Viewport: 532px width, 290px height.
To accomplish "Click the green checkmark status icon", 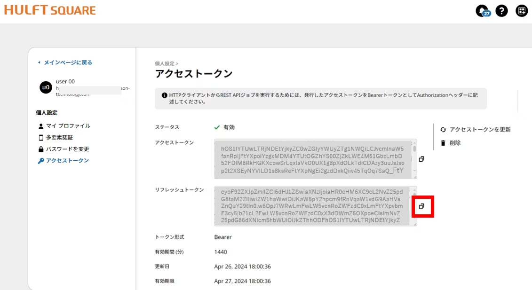I will point(217,127).
